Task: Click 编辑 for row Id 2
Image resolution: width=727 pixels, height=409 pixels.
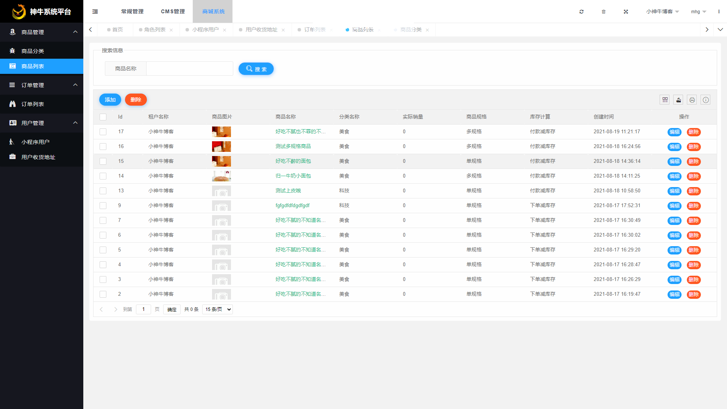Action: [x=674, y=294]
